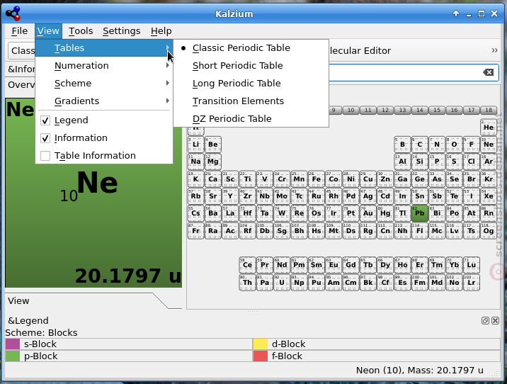Image resolution: width=507 pixels, height=384 pixels.
Task: Expand the Tables submenu
Action: click(104, 48)
